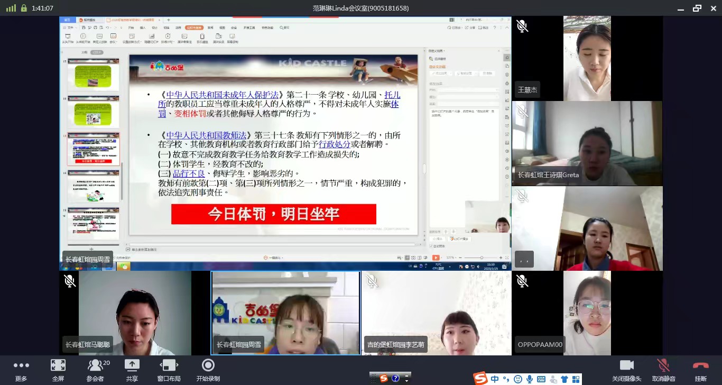Click link 品行不良 in slide
722x385 pixels.
pyautogui.click(x=189, y=173)
